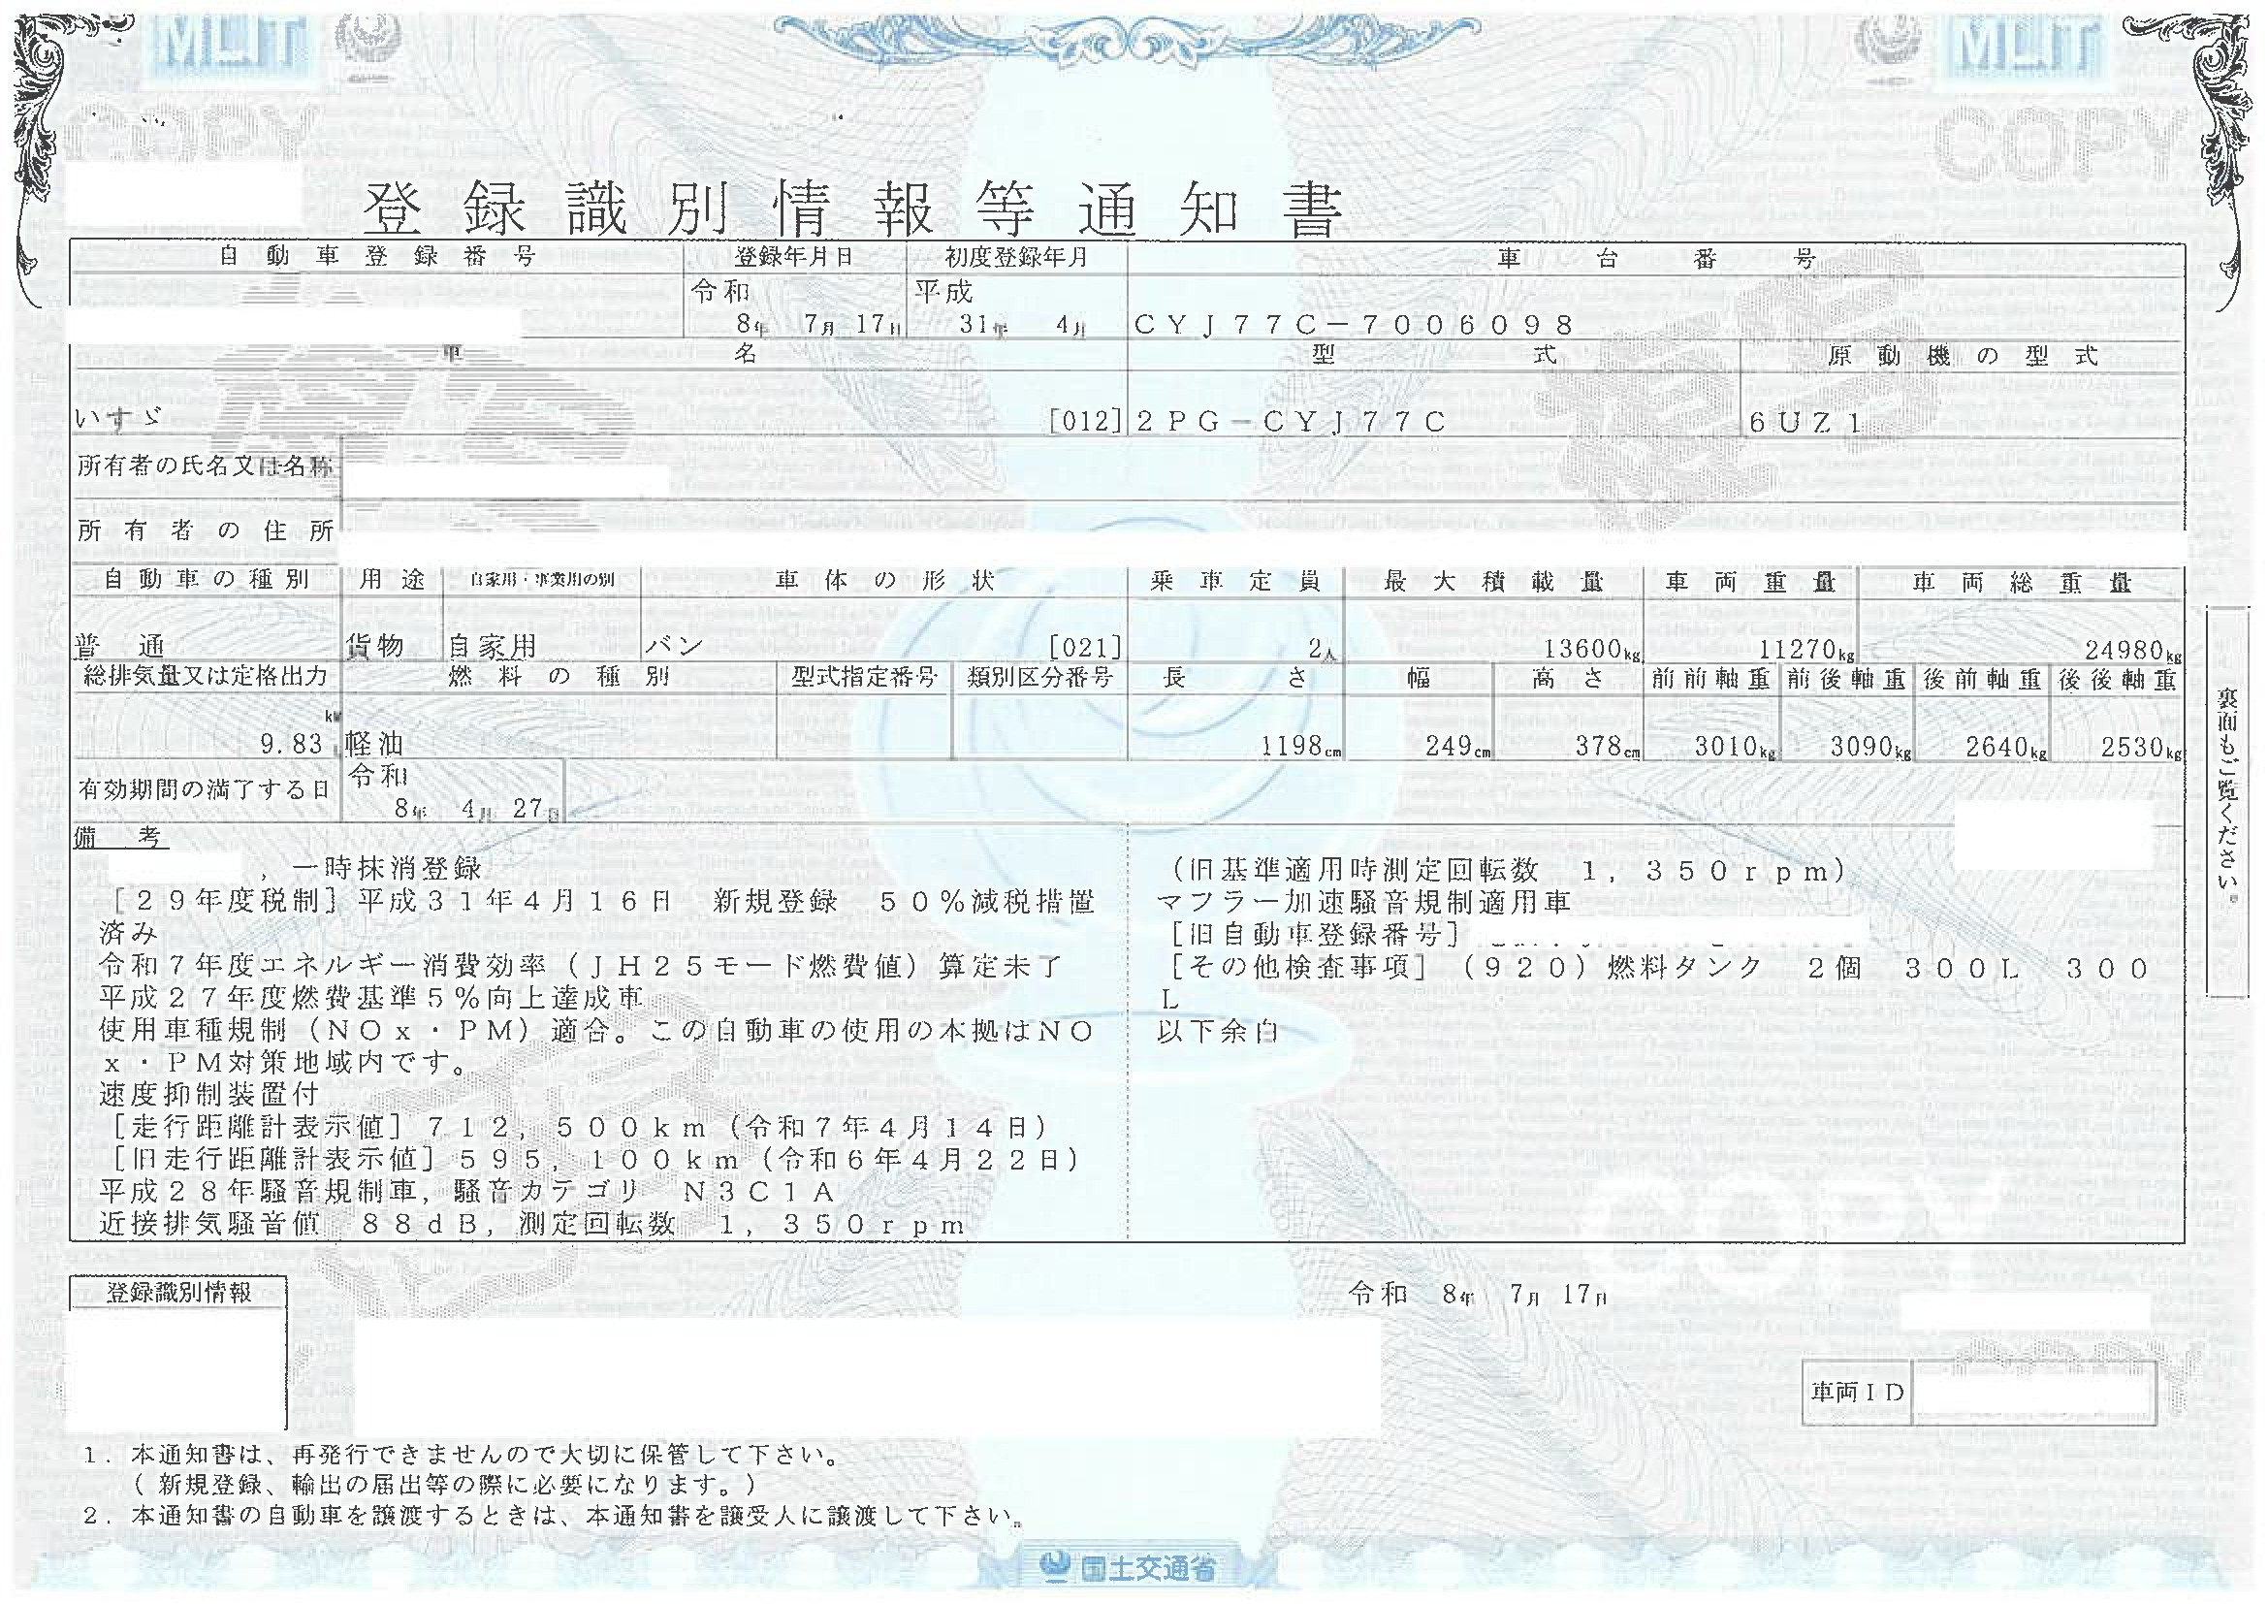Select the height value 378cm
Image resolution: width=2268 pixels, height=1604 pixels.
1607,746
